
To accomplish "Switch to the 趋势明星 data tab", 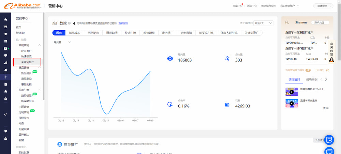I will point(149,33).
